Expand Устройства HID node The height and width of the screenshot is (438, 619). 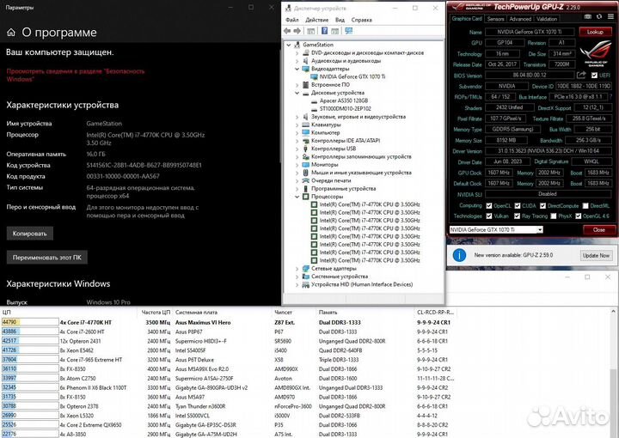(297, 284)
